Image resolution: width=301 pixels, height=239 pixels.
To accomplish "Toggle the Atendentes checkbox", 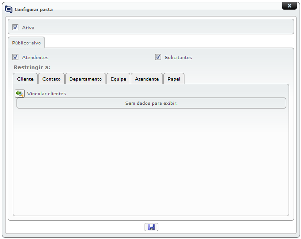I will 16,57.
